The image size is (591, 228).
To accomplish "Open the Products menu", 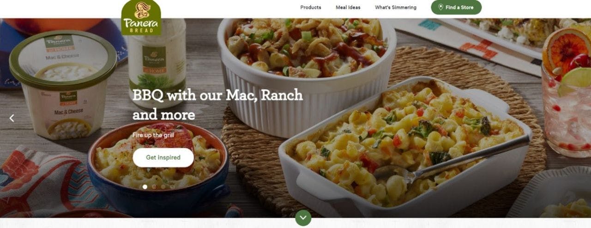I will 311,7.
